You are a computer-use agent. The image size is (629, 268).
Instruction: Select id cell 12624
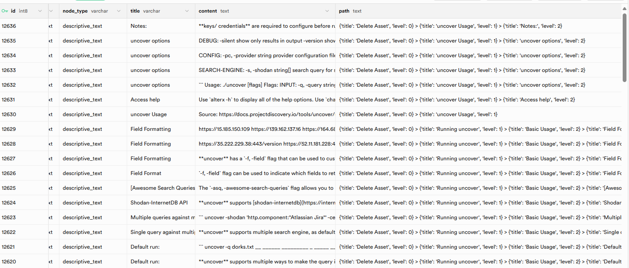pyautogui.click(x=24, y=203)
